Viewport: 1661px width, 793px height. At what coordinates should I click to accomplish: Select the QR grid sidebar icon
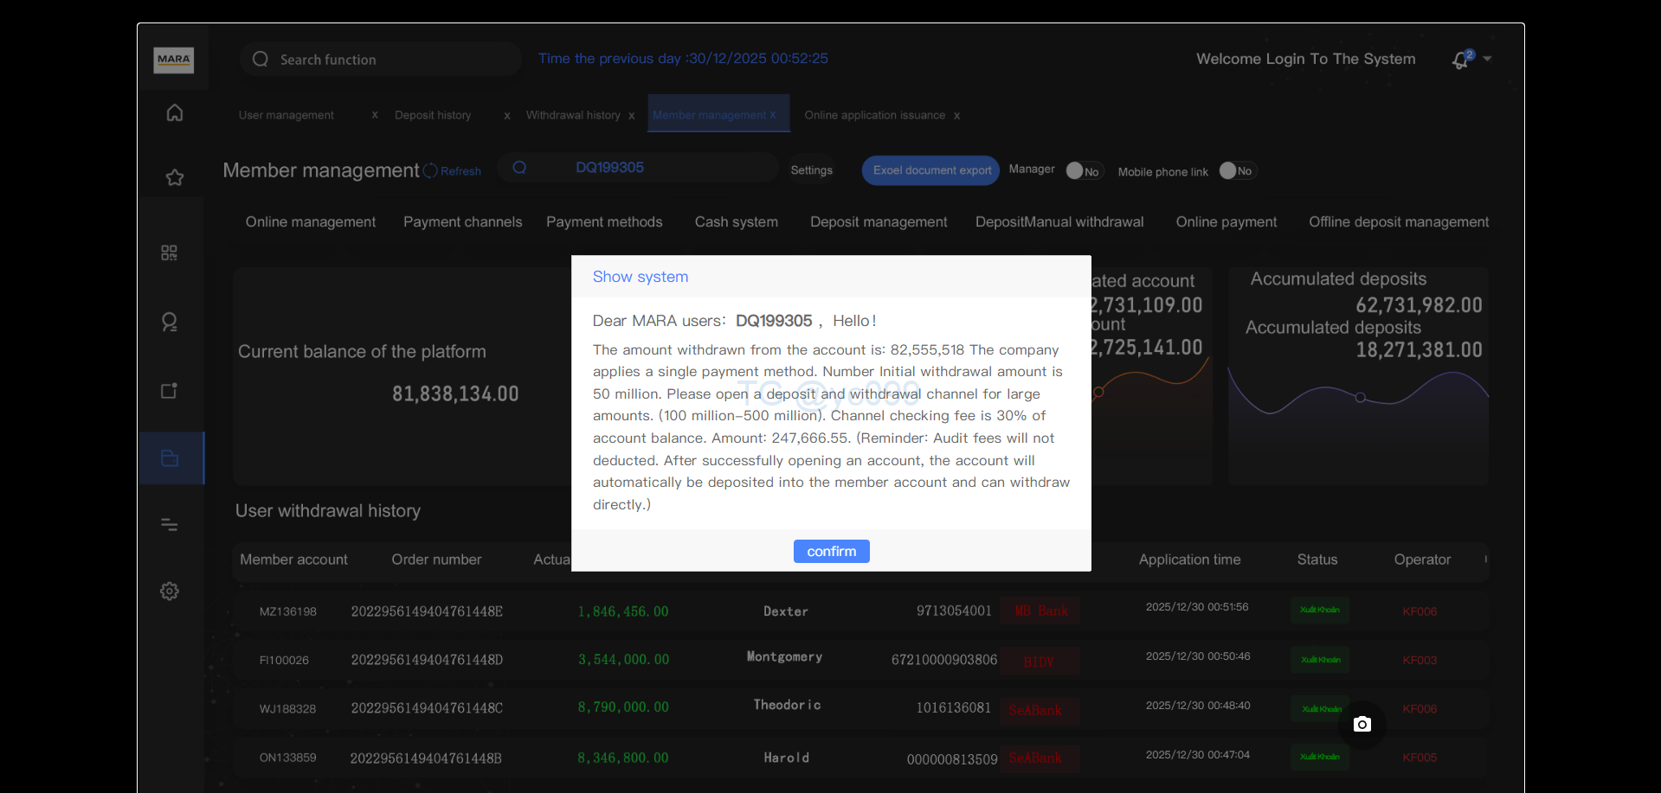click(170, 253)
